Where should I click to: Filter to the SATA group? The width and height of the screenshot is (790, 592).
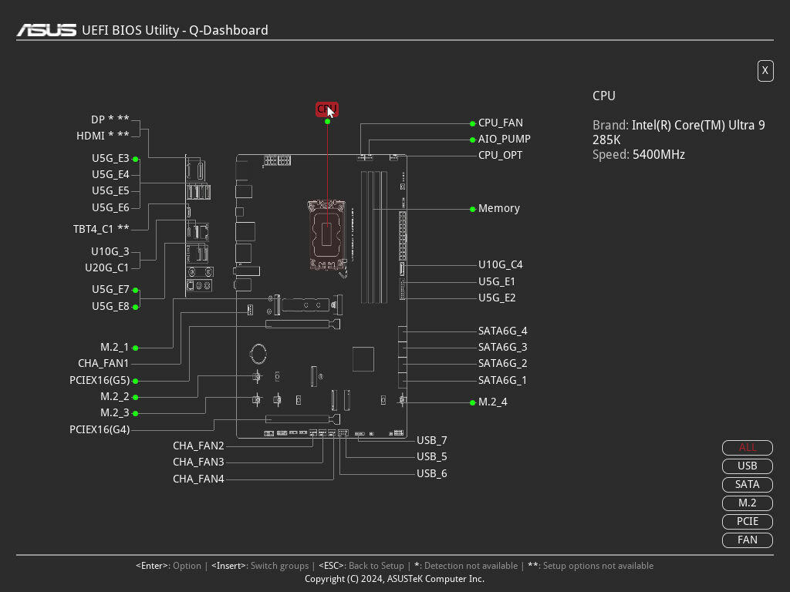tap(747, 485)
